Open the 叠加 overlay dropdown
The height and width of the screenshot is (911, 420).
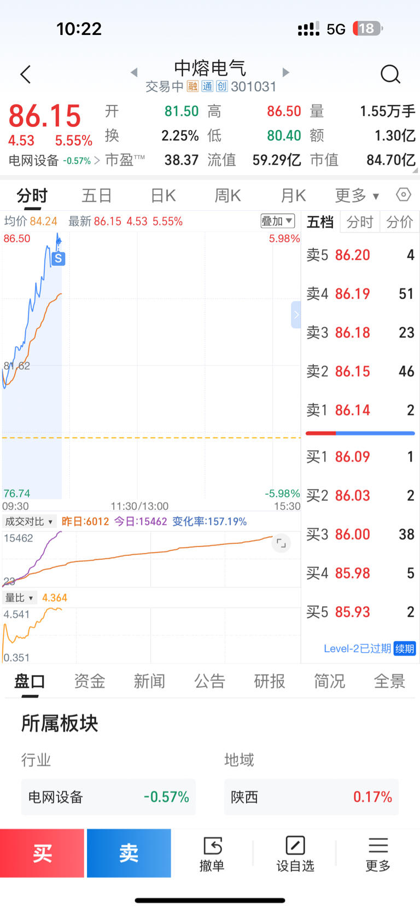click(x=278, y=221)
